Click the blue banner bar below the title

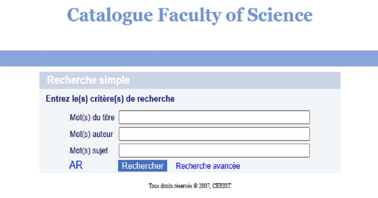click(x=189, y=58)
